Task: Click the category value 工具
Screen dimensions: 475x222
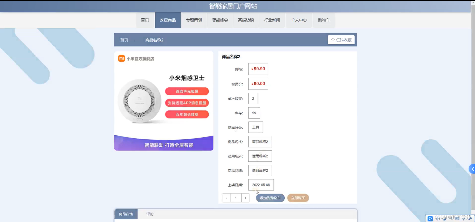Action: coord(256,127)
